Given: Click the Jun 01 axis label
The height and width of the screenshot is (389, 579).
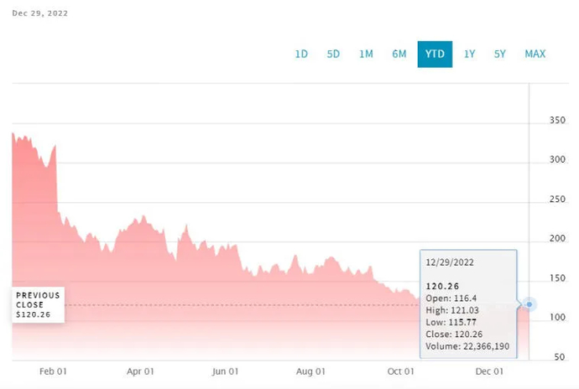Looking at the screenshot, I should point(225,371).
